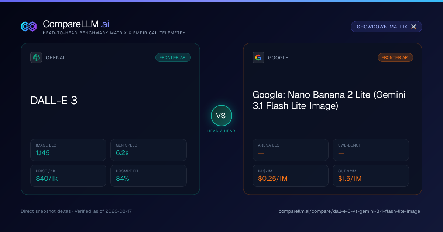The image size is (443, 232).
Task: Click the Google G logo icon
Action: [258, 57]
